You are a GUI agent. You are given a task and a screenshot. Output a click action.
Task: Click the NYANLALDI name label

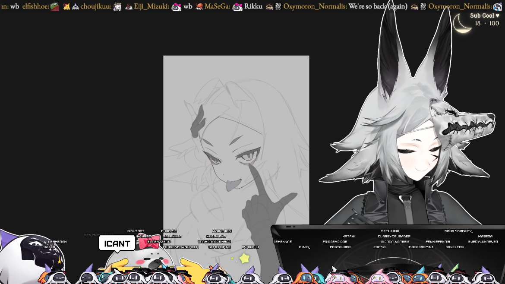(221, 231)
